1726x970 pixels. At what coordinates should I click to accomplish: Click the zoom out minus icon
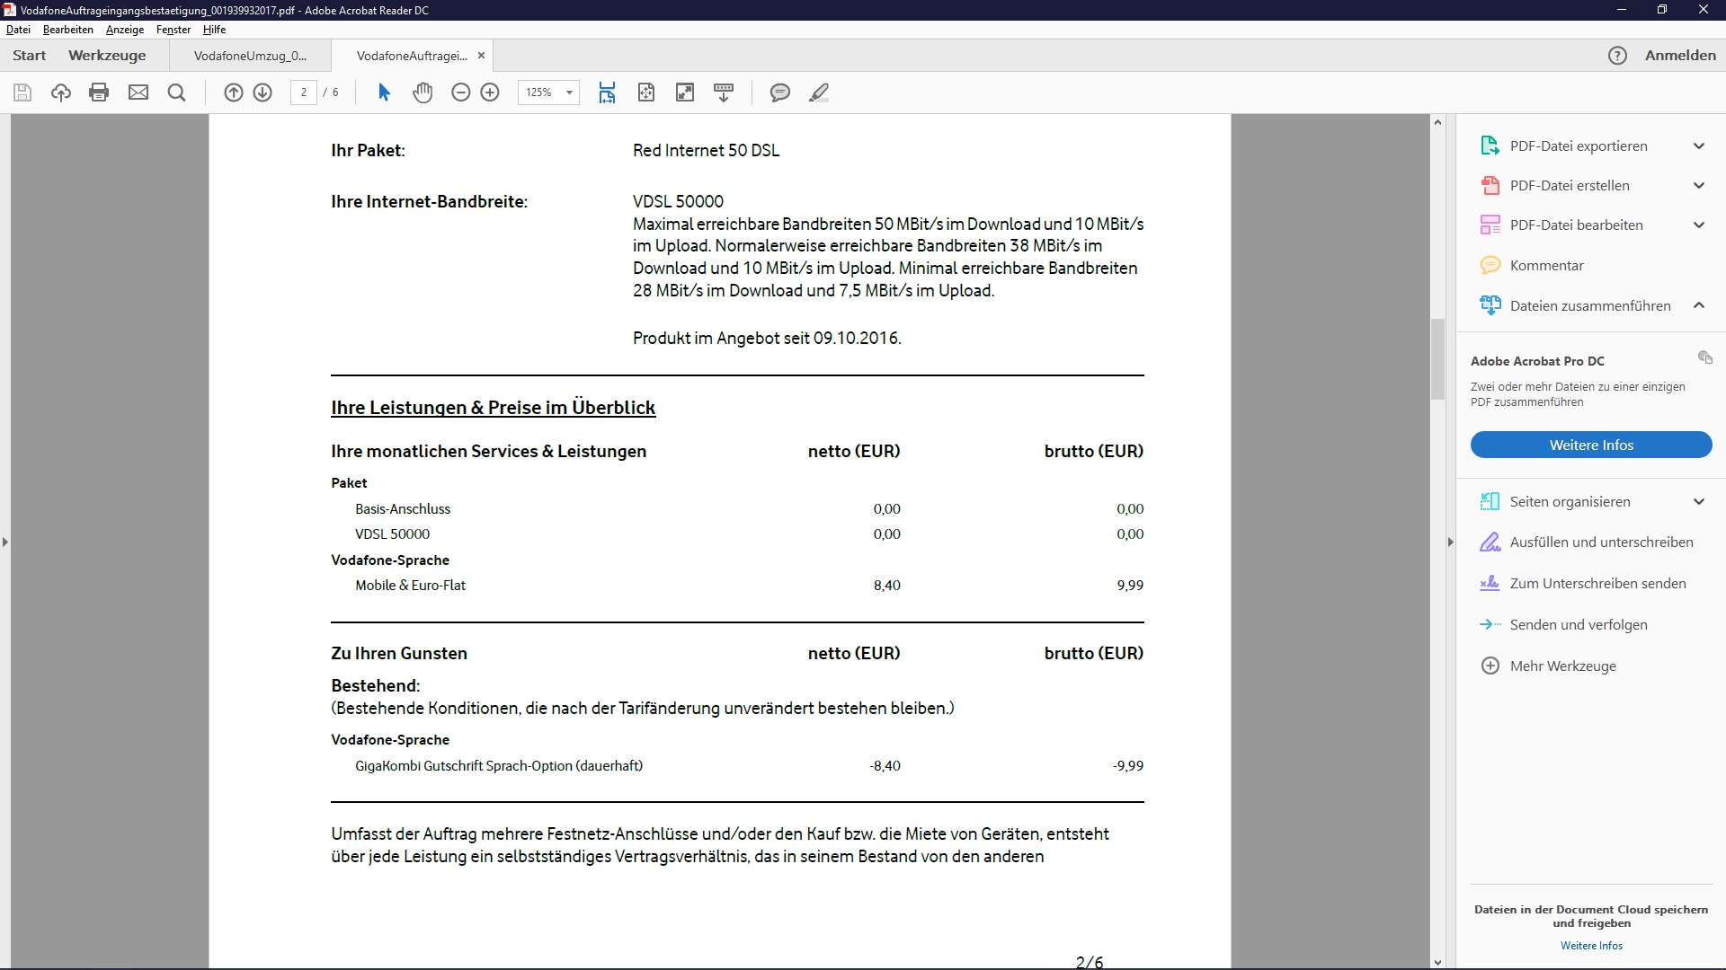460,93
